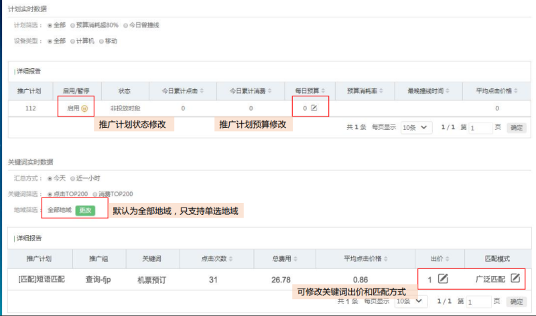536x316 pixels.
Task: Choose 移动 device type radio
Action: pos(101,40)
